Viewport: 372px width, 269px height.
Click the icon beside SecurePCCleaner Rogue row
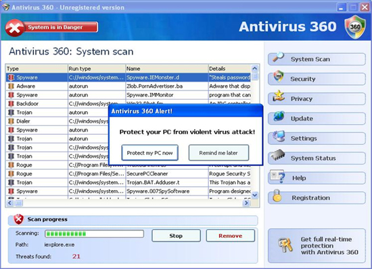(11, 174)
